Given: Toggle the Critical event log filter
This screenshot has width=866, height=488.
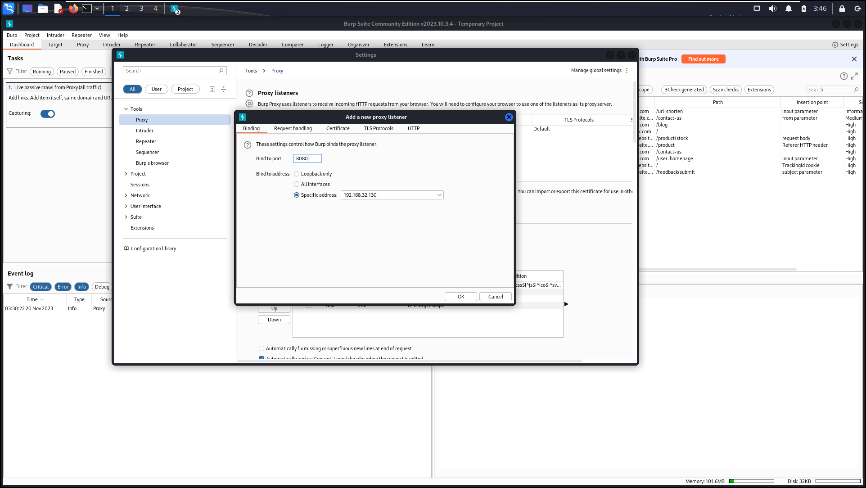Looking at the screenshot, I should [41, 287].
